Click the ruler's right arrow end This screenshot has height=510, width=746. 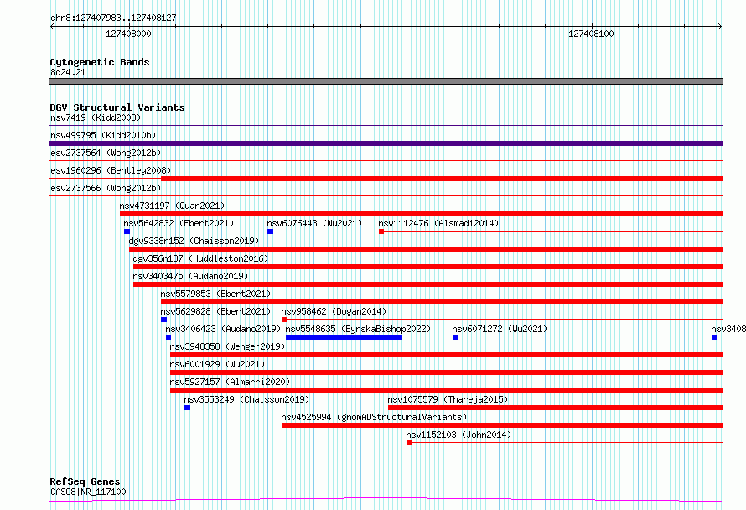(x=720, y=27)
